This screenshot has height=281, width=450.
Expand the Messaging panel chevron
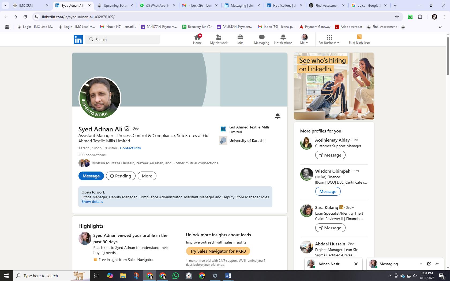[x=437, y=264]
